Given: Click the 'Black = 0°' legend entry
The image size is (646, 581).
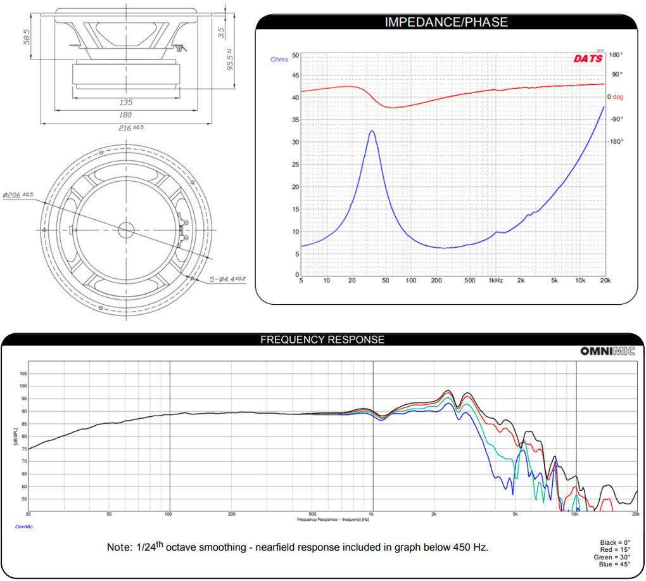Looking at the screenshot, I should [615, 543].
